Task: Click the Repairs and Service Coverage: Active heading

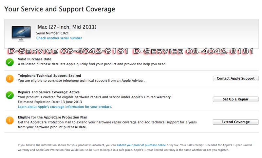Action: point(48,92)
